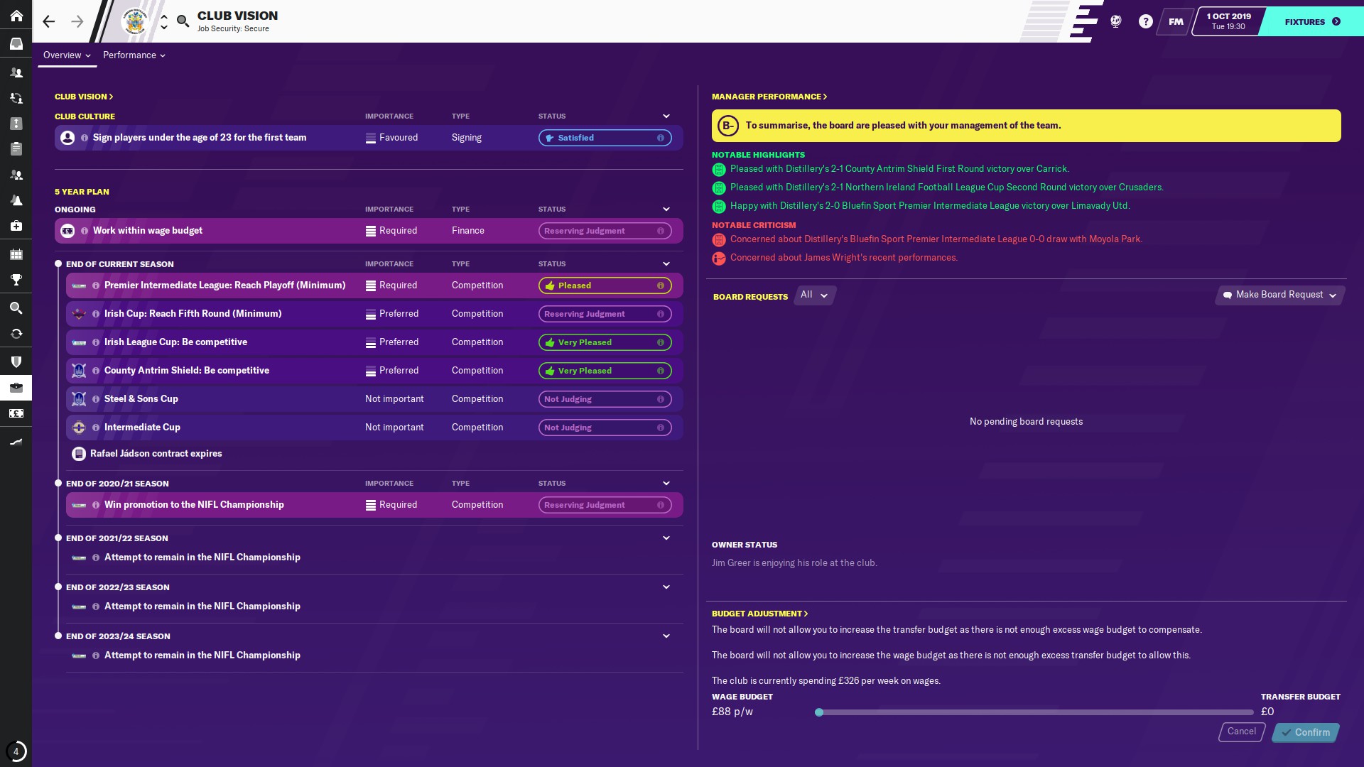
Task: Click the Distillery club badge
Action: [134, 21]
